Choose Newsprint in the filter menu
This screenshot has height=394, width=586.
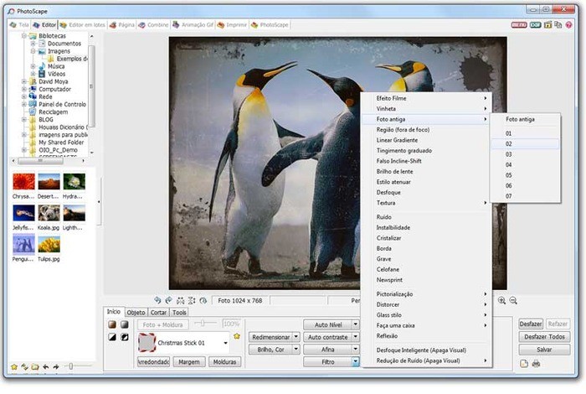coord(425,280)
